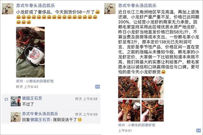Open the comment button on the left post

tap(97, 87)
